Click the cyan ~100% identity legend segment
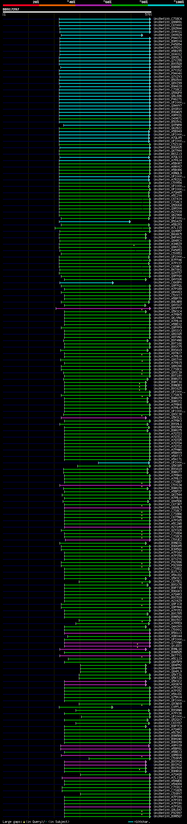Viewport: 187px width, 824px height. 166,5
